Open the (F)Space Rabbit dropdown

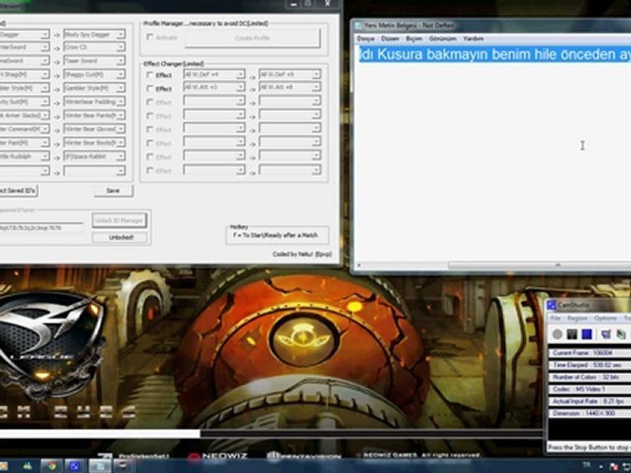120,156
